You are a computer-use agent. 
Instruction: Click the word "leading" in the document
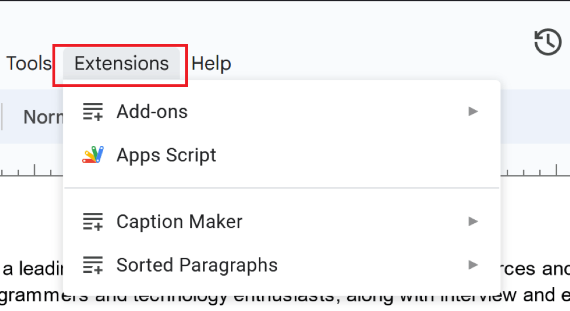click(x=40, y=268)
